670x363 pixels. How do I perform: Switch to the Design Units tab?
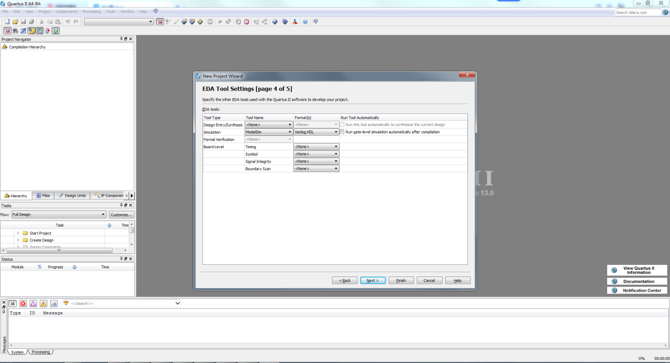pos(72,196)
